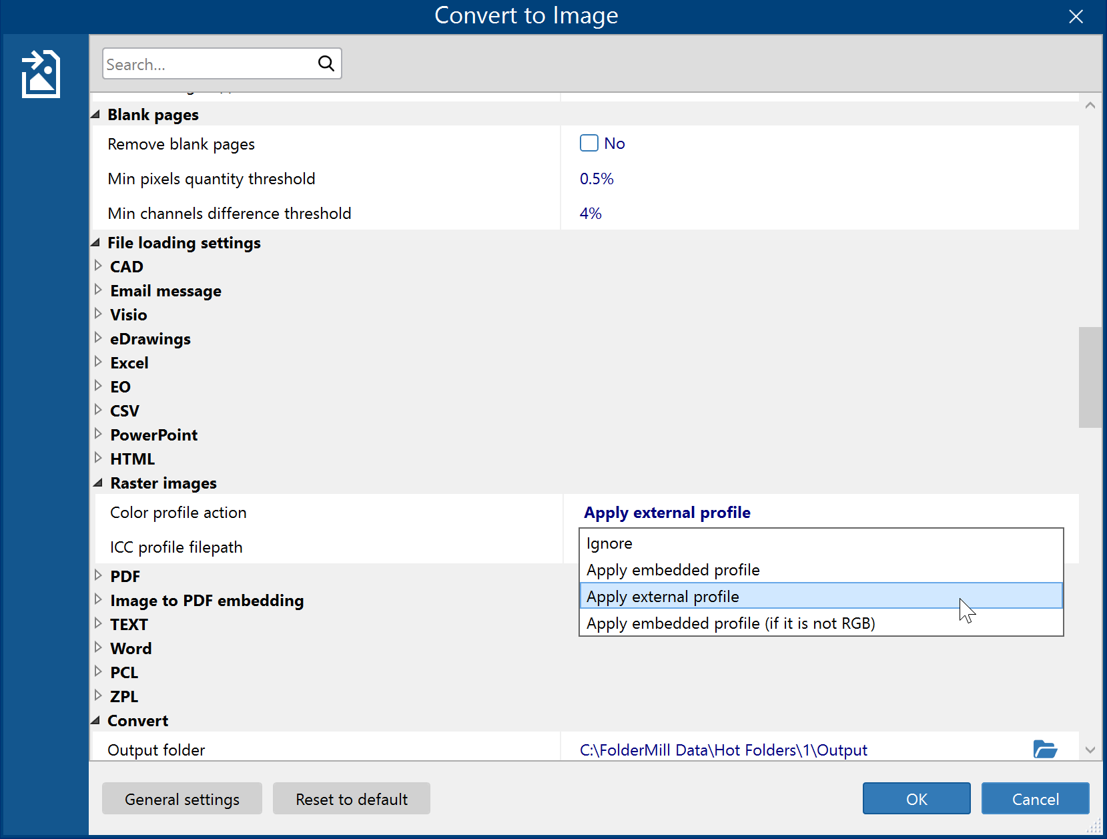The width and height of the screenshot is (1107, 839).
Task: Expand the Excel settings section
Action: pyautogui.click(x=99, y=362)
